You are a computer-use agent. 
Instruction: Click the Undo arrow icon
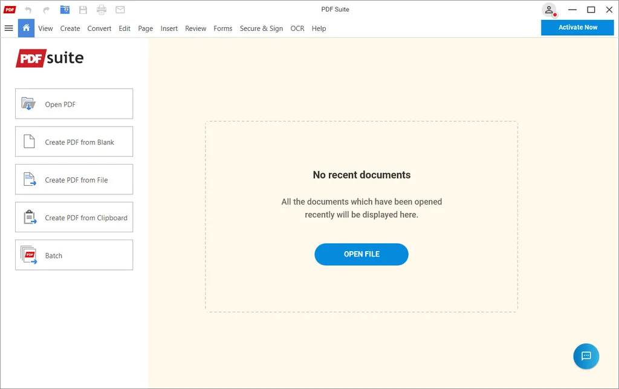[28, 10]
